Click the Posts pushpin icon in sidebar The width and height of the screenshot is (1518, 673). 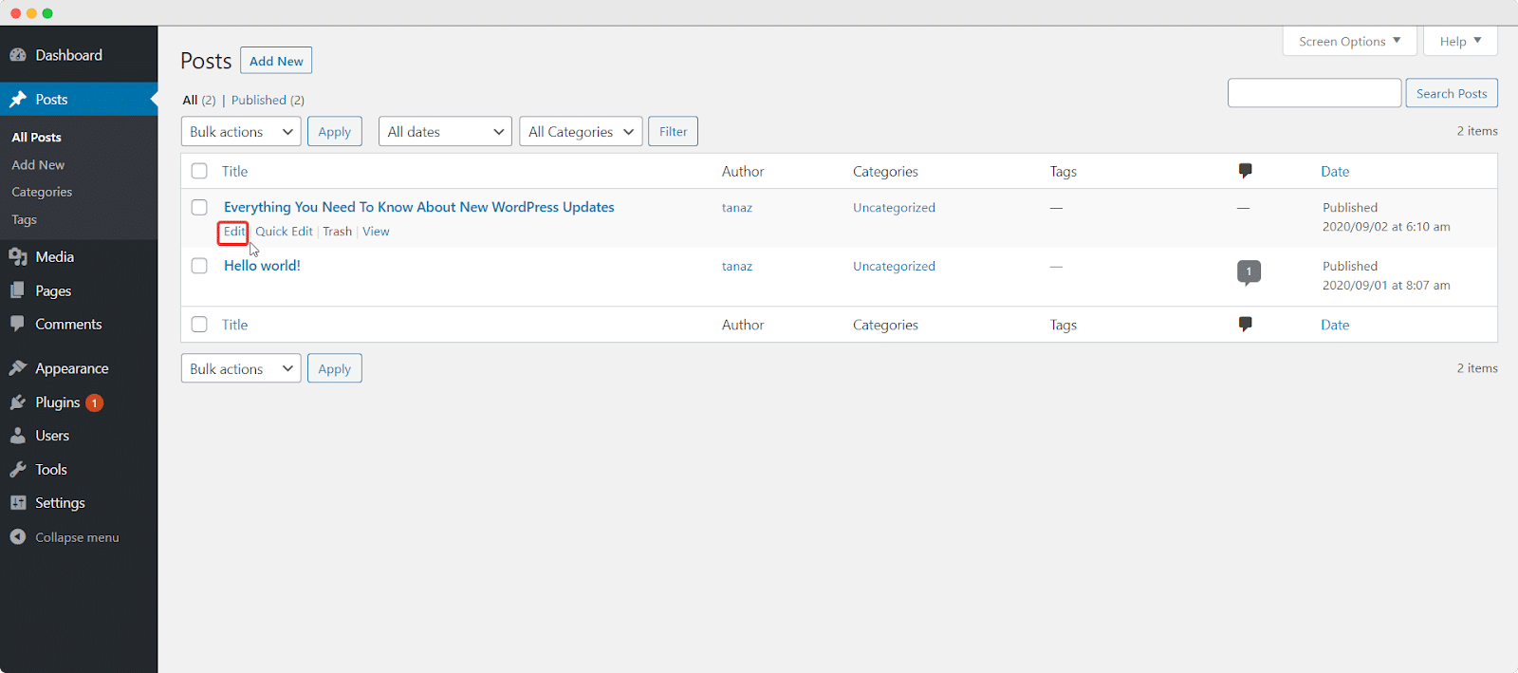point(18,100)
